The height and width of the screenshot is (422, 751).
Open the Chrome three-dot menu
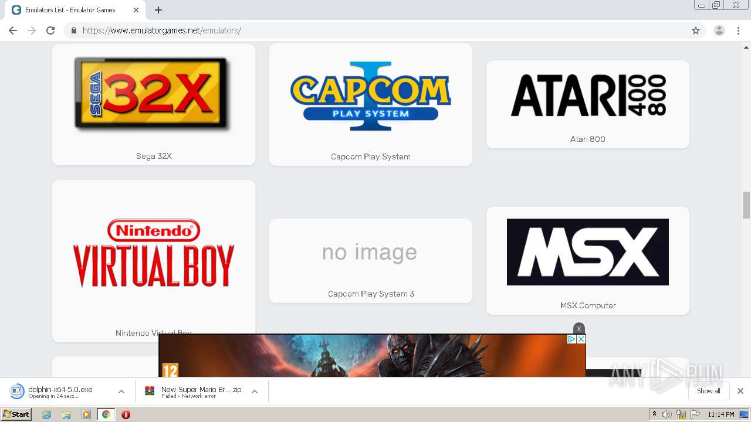tap(739, 30)
